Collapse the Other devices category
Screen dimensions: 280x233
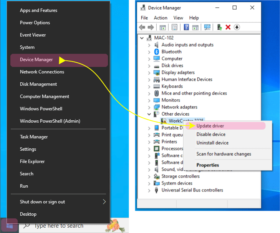[x=149, y=114]
